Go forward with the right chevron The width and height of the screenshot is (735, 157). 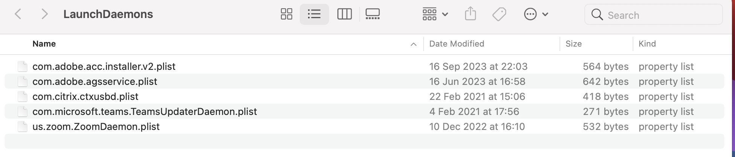click(x=44, y=14)
